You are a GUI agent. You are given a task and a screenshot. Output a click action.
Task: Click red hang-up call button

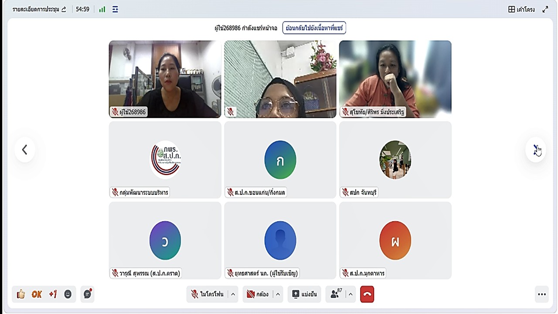(367, 294)
